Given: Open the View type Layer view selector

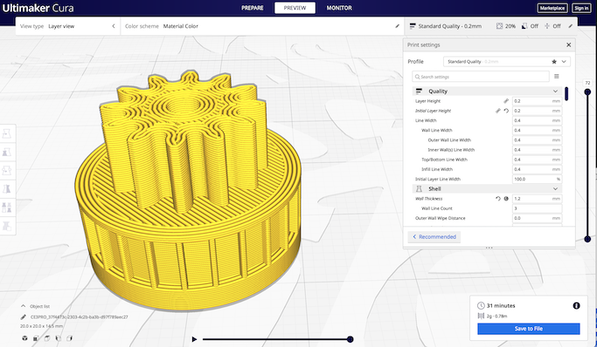Looking at the screenshot, I should [68, 26].
